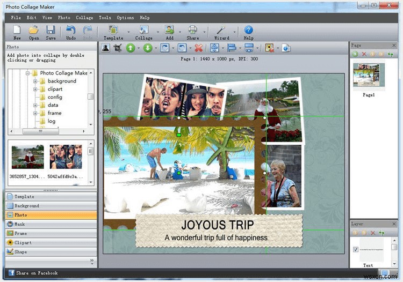Collapse the Photo Collage Maker folder
This screenshot has height=282, width=403.
click(27, 73)
